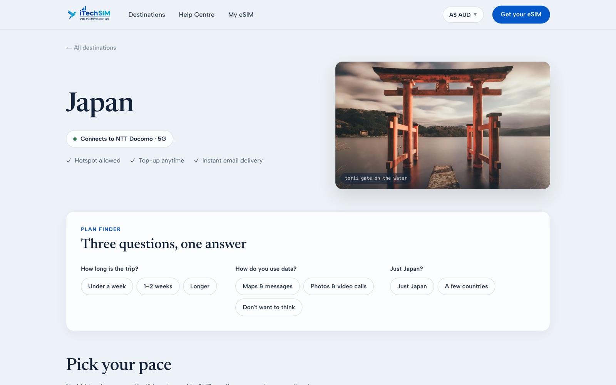Open the A$ AUD currency dropdown
This screenshot has width=616, height=385.
coord(463,15)
